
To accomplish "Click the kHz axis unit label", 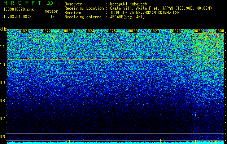I will pos(3,29).
